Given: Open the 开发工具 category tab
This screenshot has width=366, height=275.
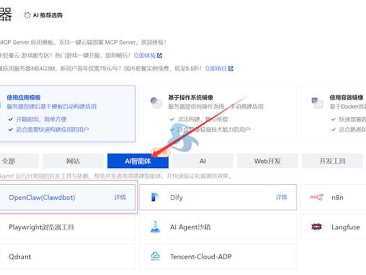Looking at the screenshot, I should point(332,161).
